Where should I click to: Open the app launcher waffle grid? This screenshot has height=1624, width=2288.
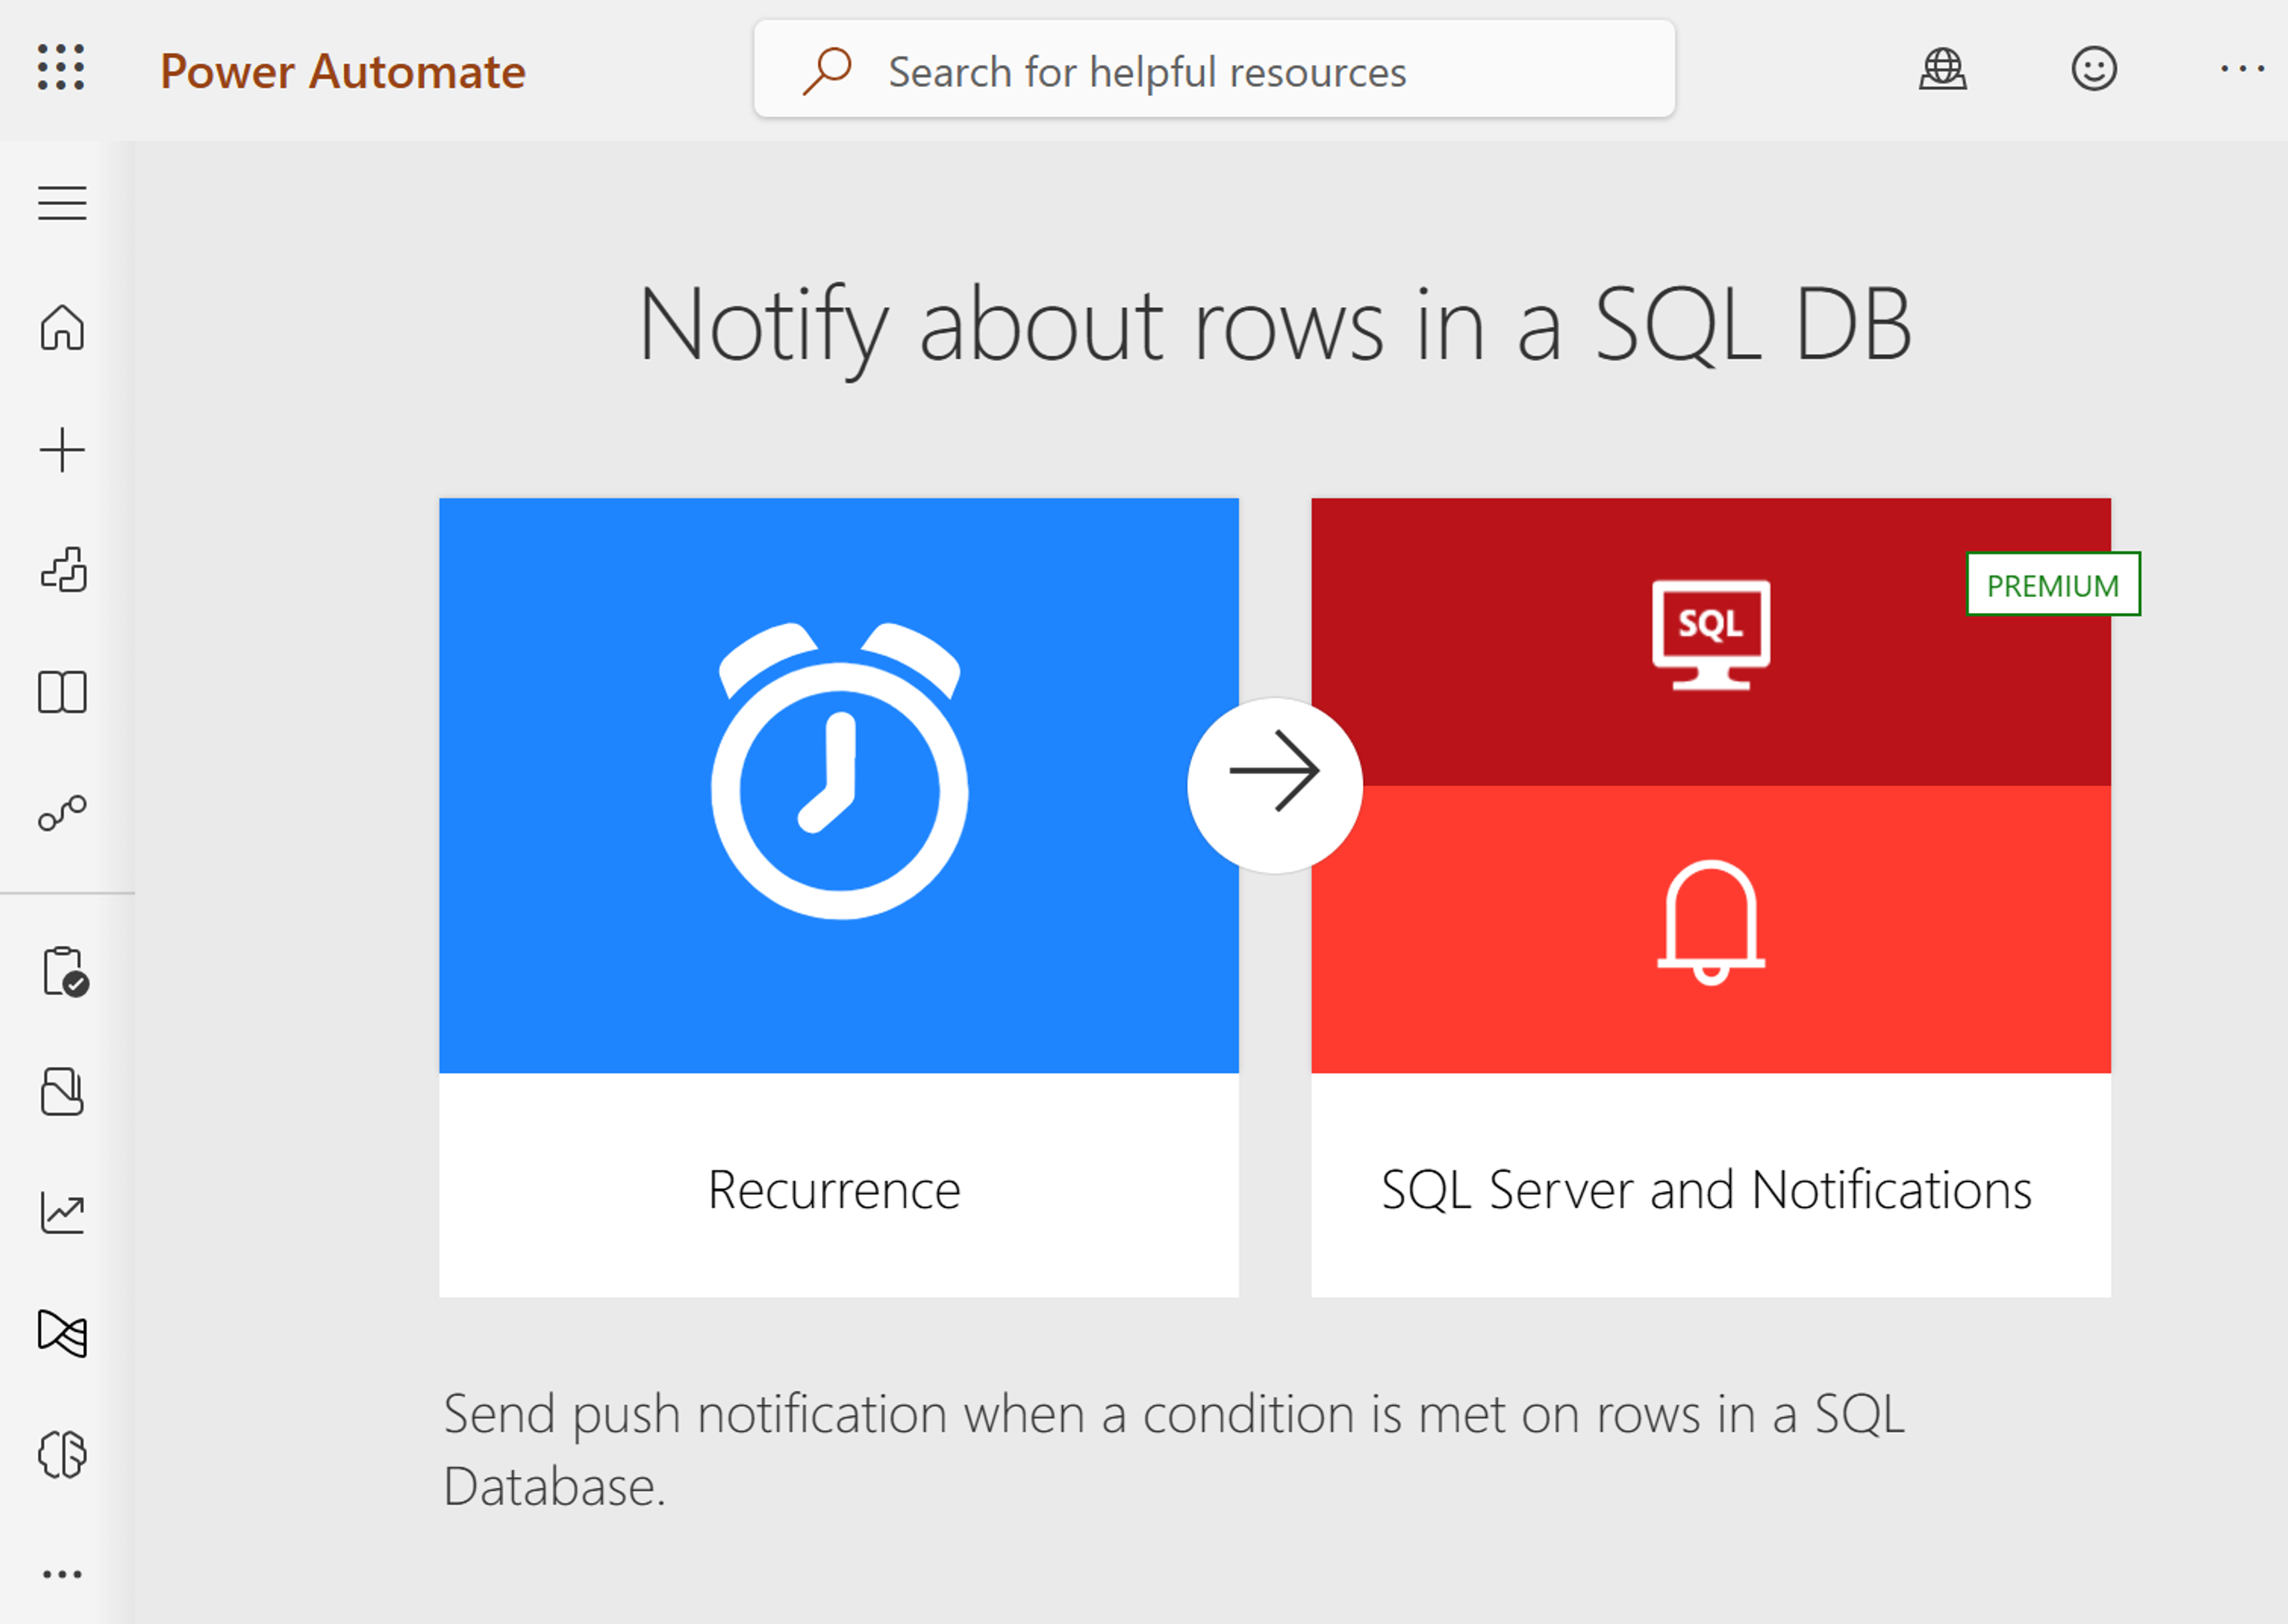pyautogui.click(x=61, y=68)
